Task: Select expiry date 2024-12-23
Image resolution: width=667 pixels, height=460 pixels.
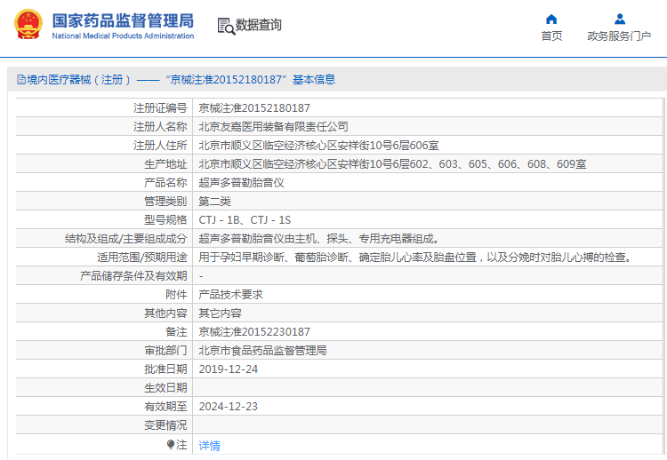Action: tap(228, 407)
